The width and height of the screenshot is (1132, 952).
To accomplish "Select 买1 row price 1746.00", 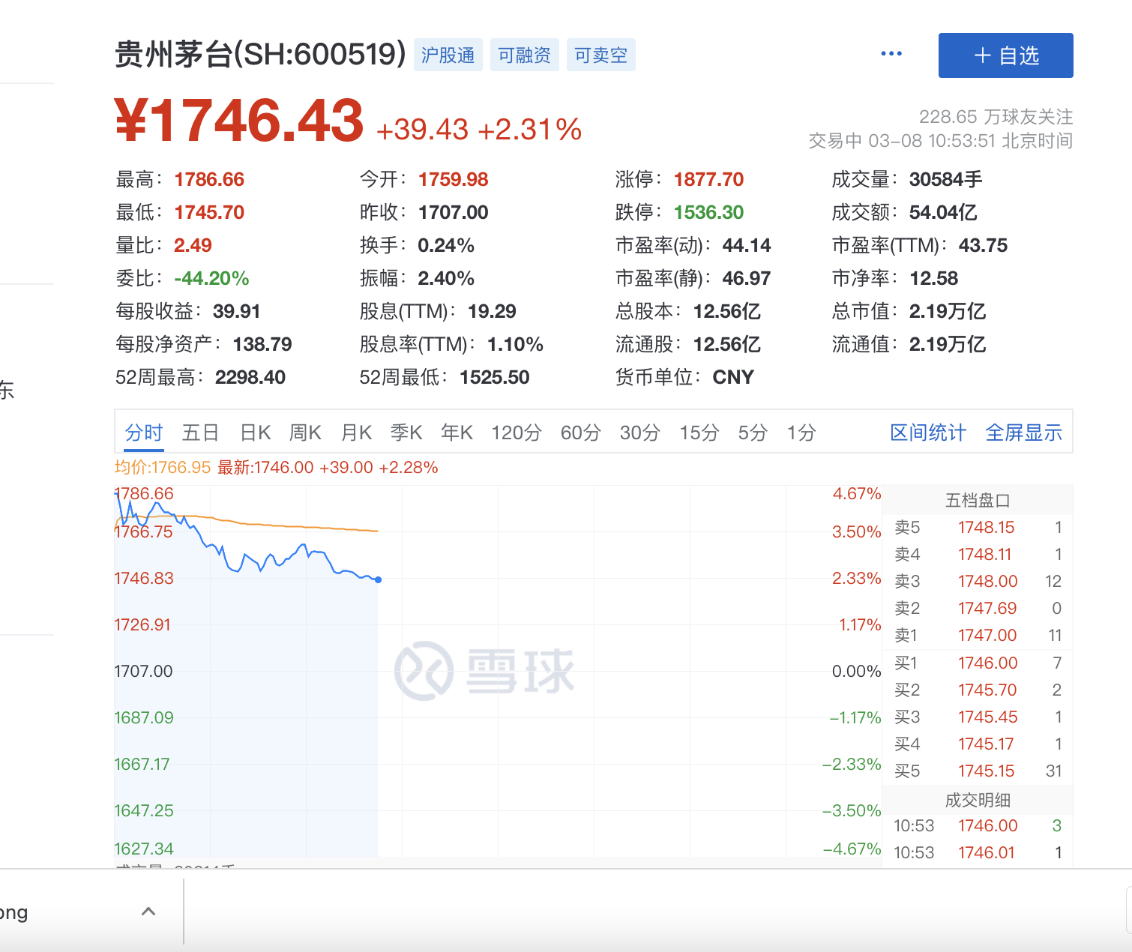I will pos(978,663).
